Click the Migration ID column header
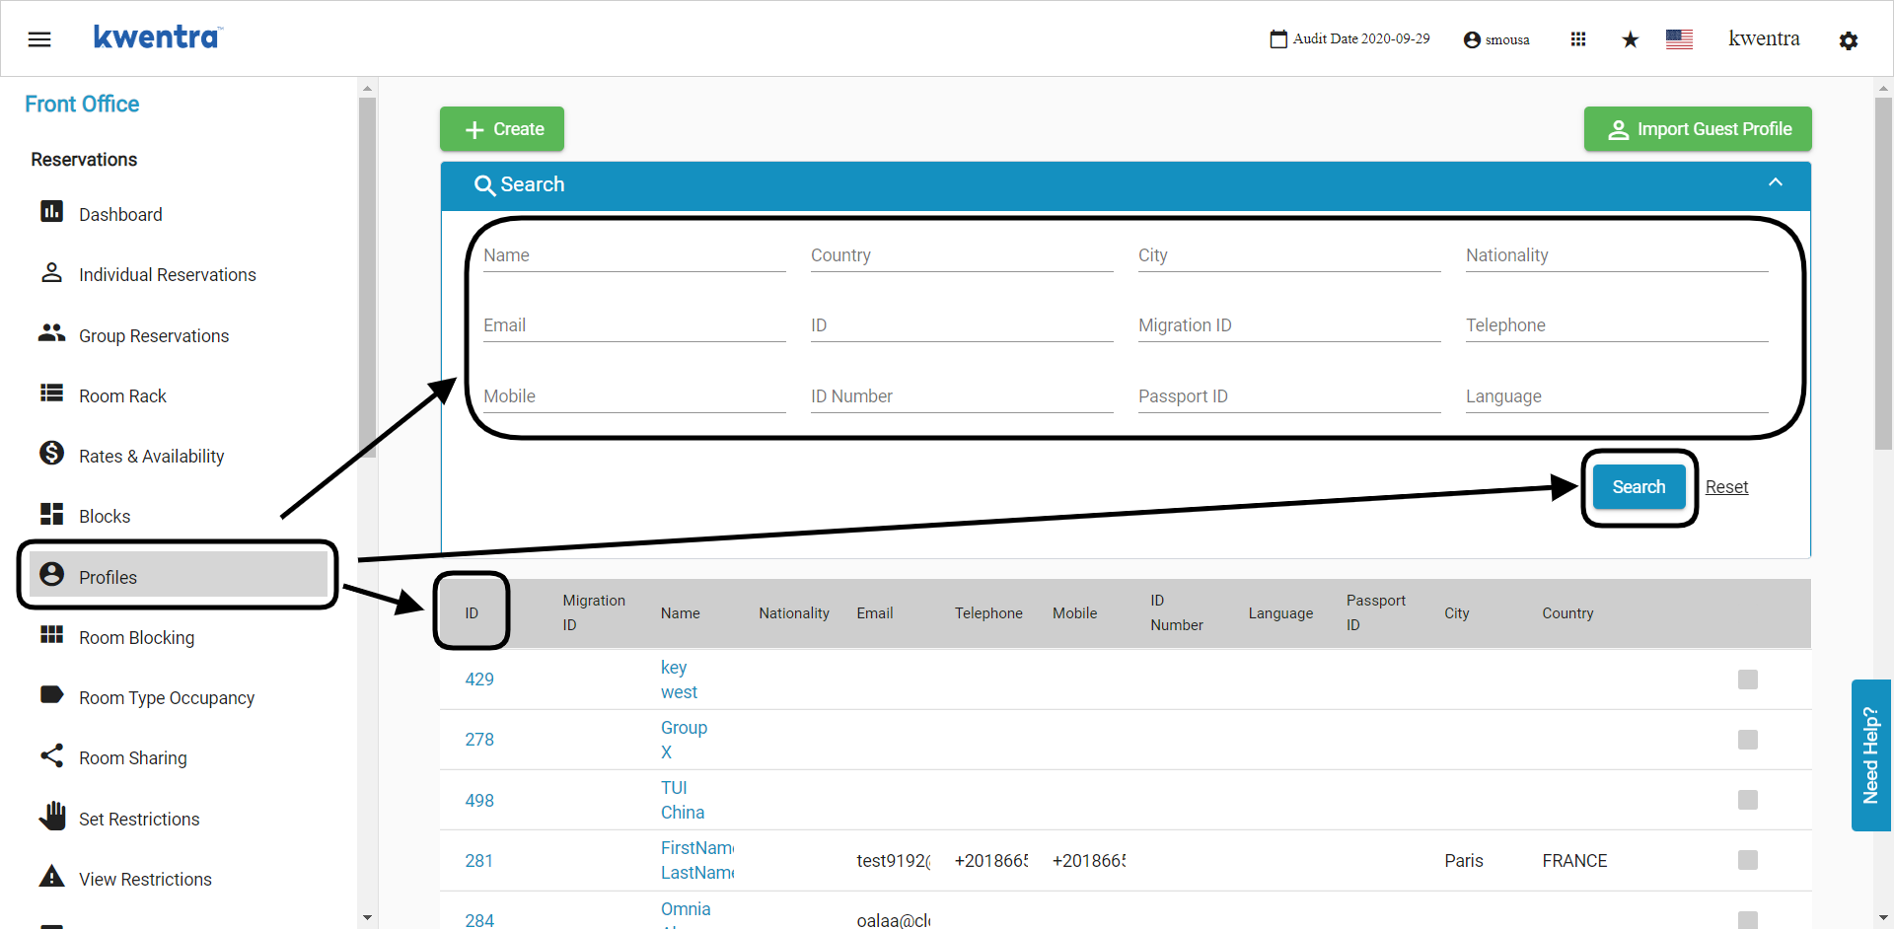This screenshot has width=1894, height=930. tap(594, 612)
